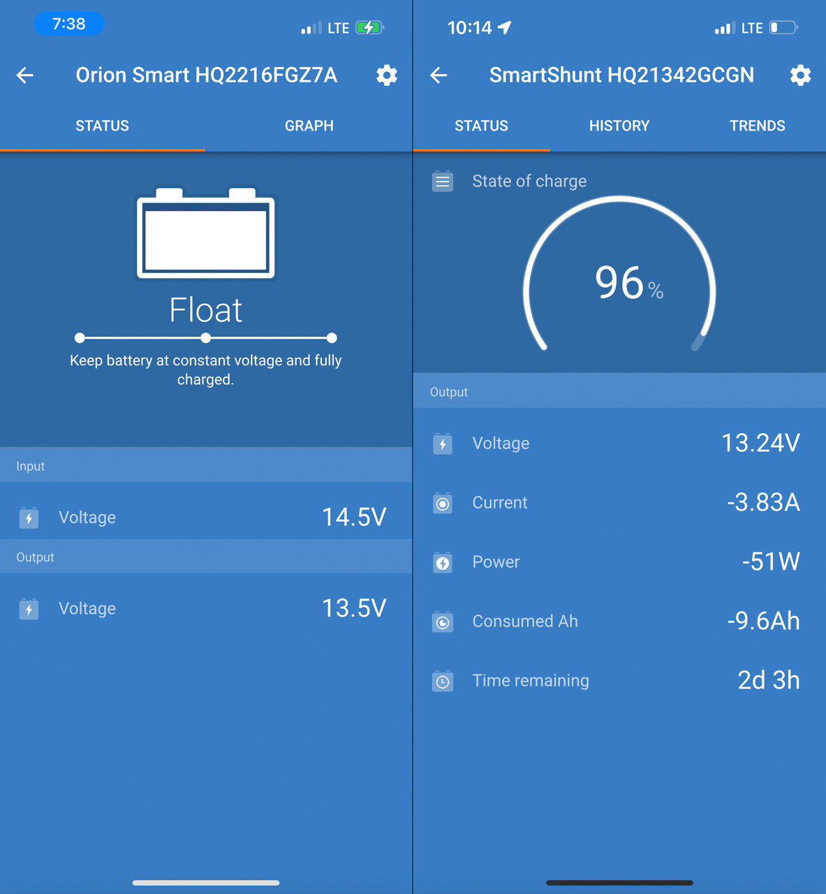Select the SmartShunt STATUS tab
826x894 pixels.
(481, 126)
